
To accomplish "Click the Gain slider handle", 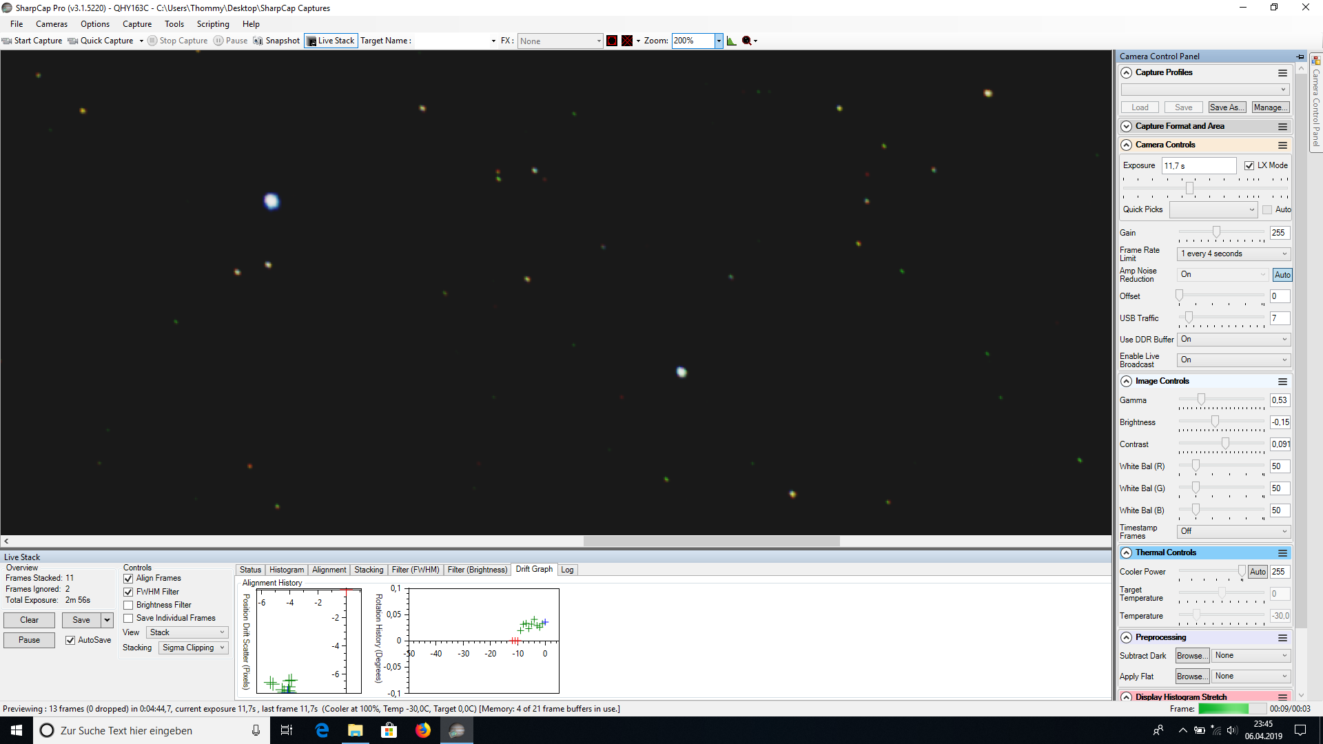I will coord(1216,232).
